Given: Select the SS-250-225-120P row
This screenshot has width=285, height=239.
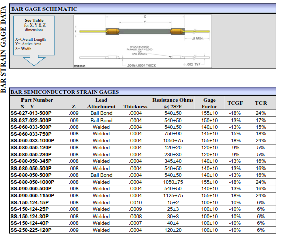Looking at the screenshot, I should (143, 230).
